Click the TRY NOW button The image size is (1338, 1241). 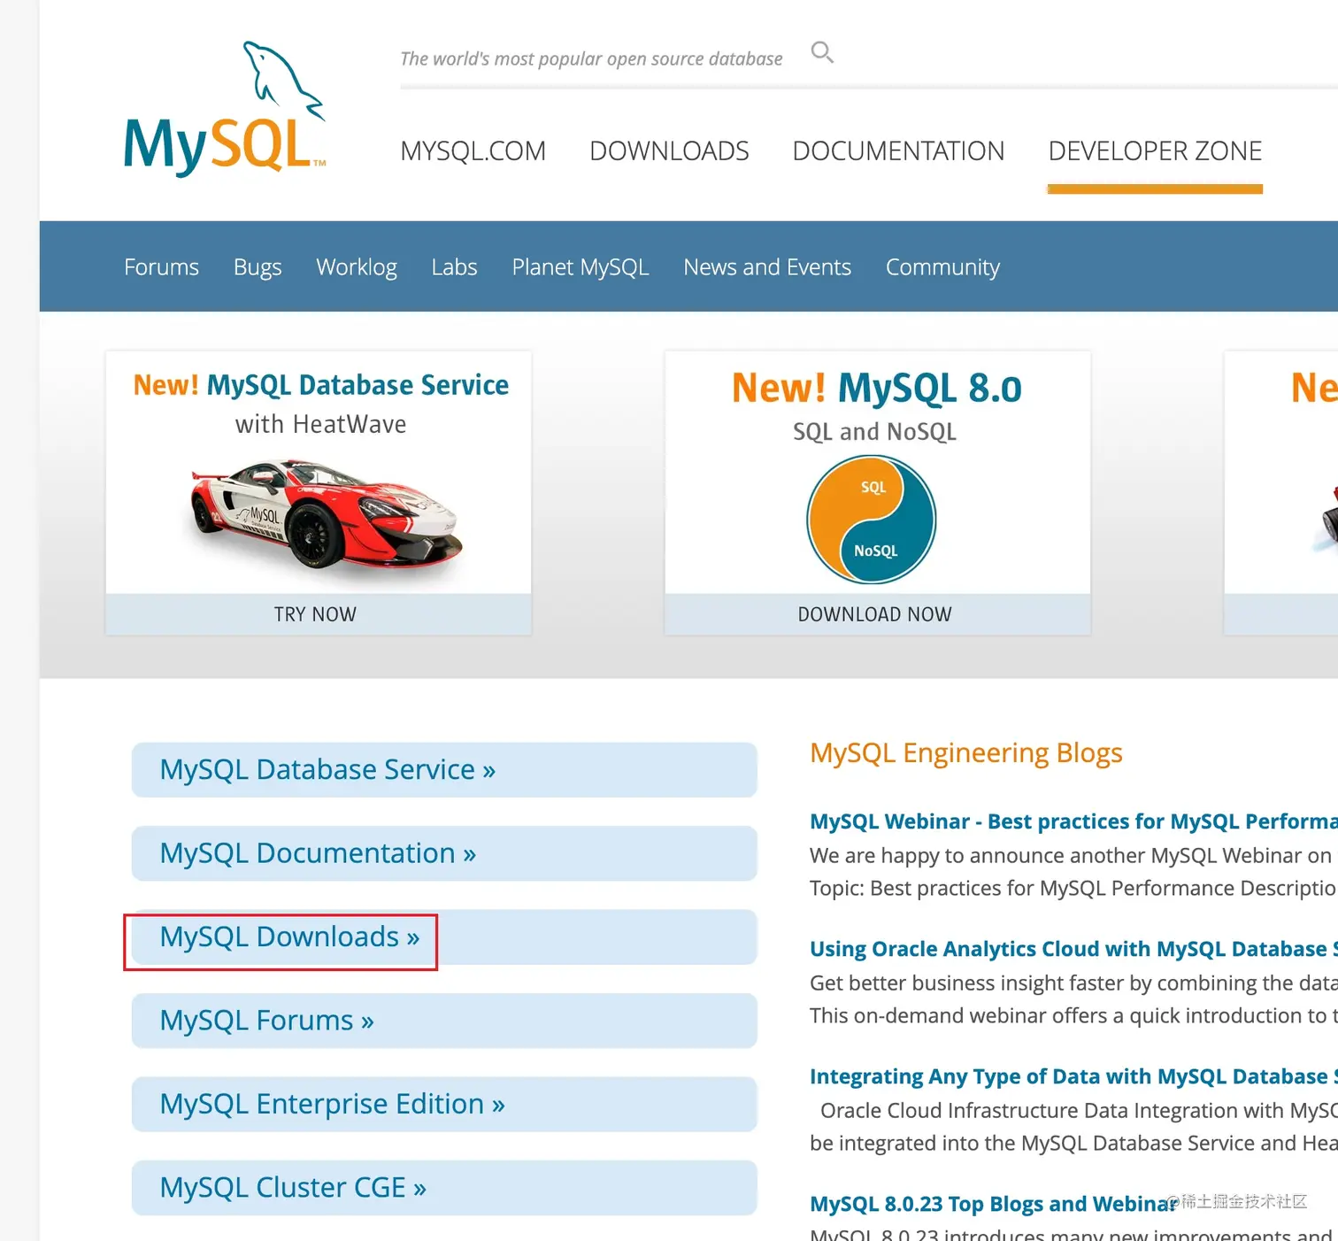319,614
